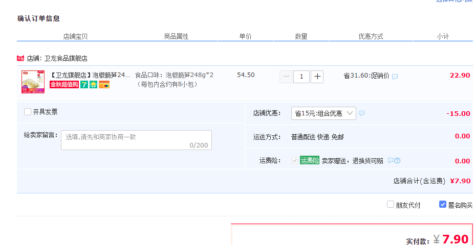Click the quantity input field showing 1
Viewport: 475px width, 245px height.
[301, 77]
